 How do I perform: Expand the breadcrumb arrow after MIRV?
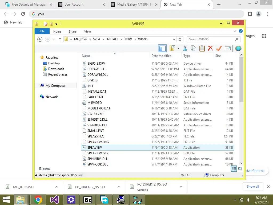coord(135,39)
